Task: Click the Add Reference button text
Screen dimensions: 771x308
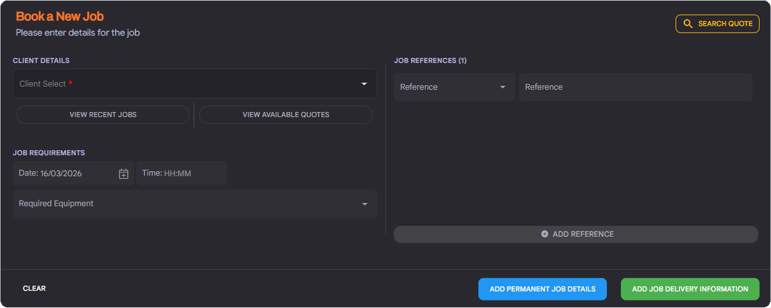Action: coord(583,234)
